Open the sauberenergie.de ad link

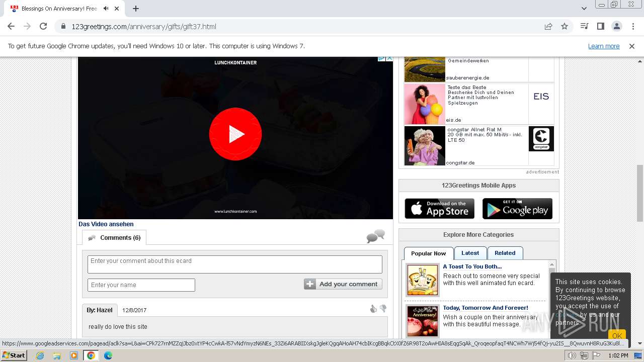(468, 78)
